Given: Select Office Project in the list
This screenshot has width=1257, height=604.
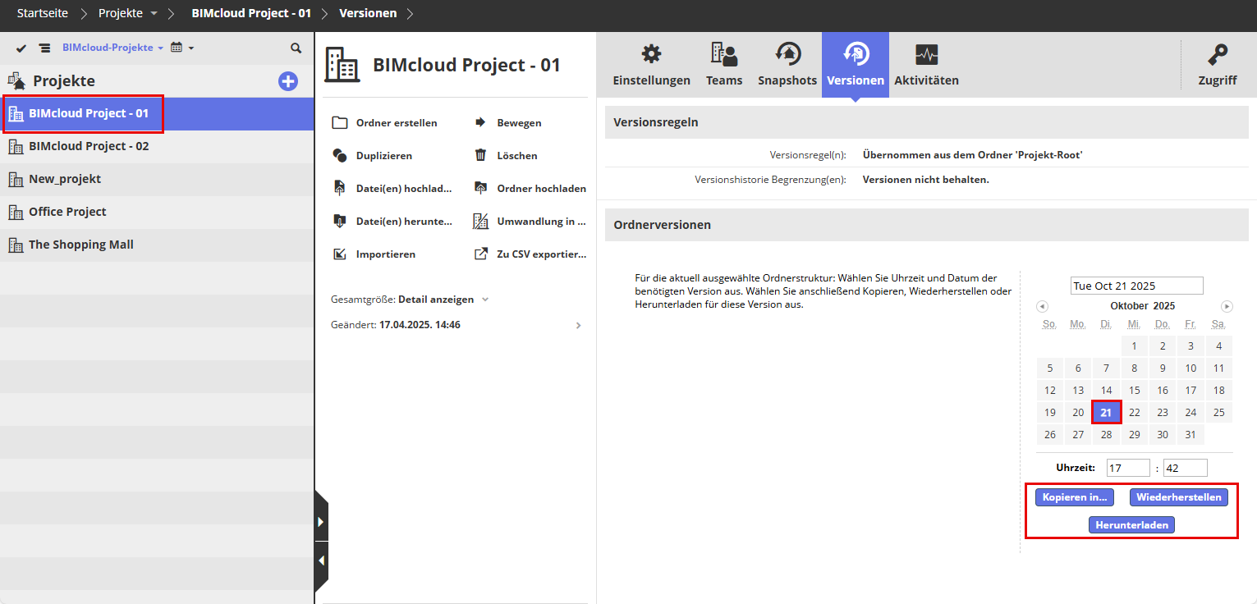Looking at the screenshot, I should 157,212.
